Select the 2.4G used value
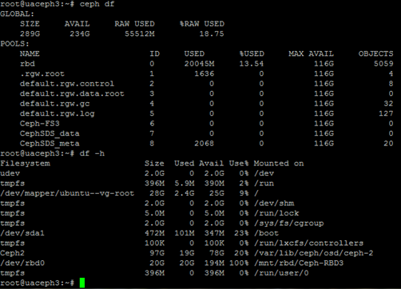This screenshot has width=401, height=289. (185, 193)
